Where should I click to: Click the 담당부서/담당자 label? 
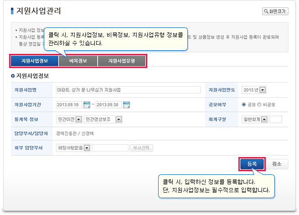tap(31, 133)
